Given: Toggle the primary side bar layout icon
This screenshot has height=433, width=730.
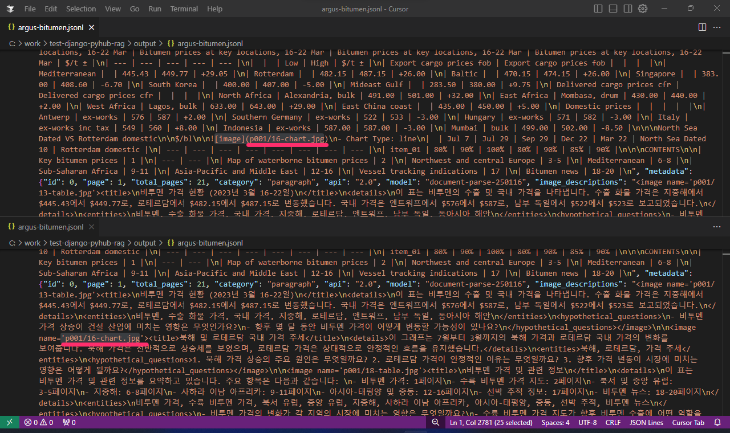Looking at the screenshot, I should click(598, 9).
